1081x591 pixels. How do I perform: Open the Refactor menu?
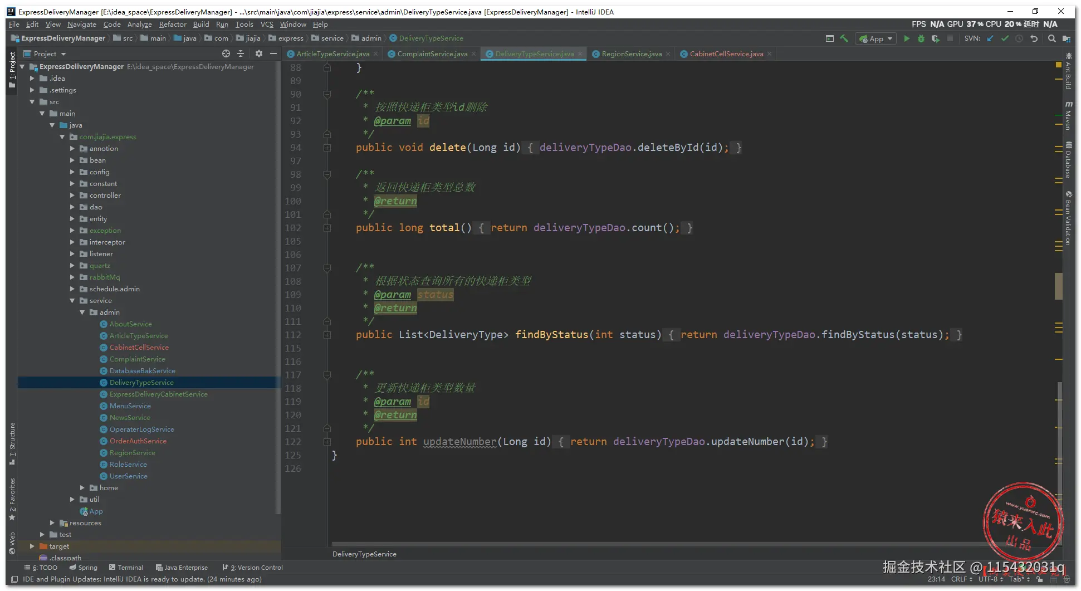point(172,25)
